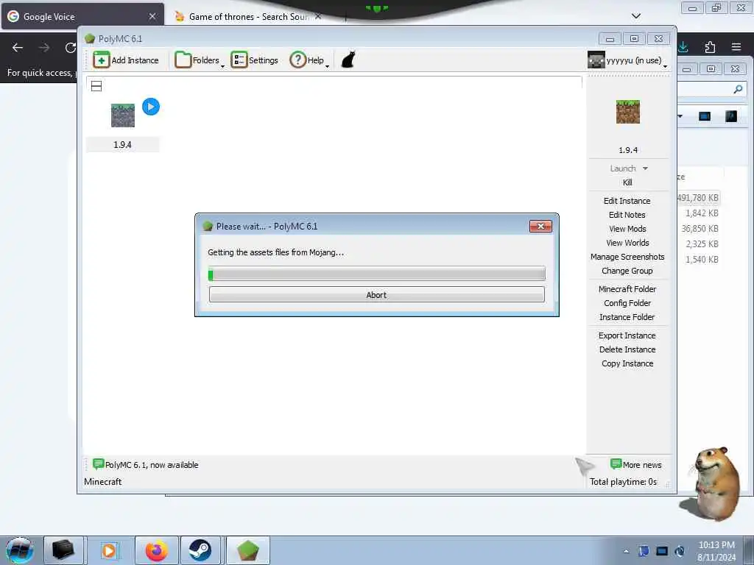Click Delete Instance
Image resolution: width=754 pixels, height=565 pixels.
tap(627, 349)
